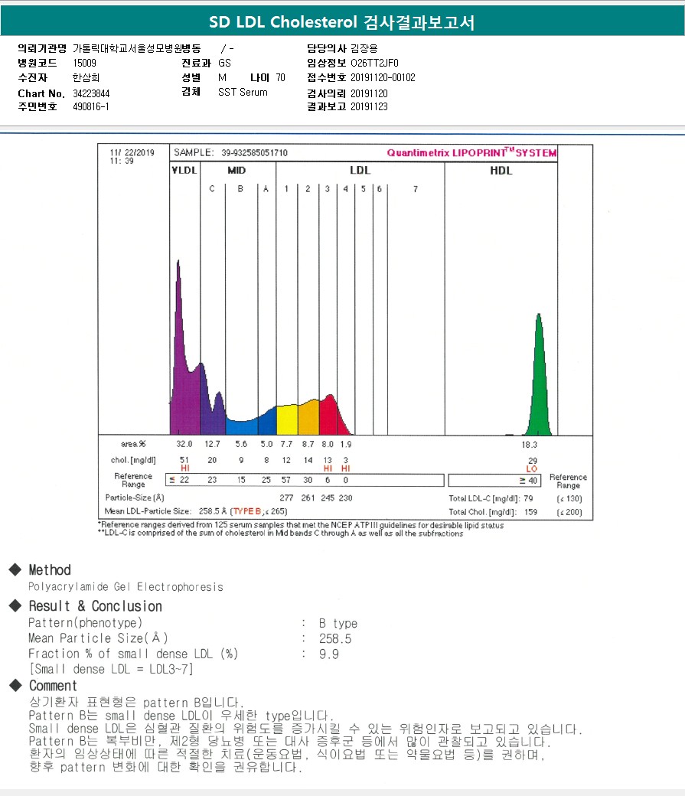This screenshot has width=685, height=796.
Task: Click the '(≤ 200)' reference range
Action: click(569, 512)
